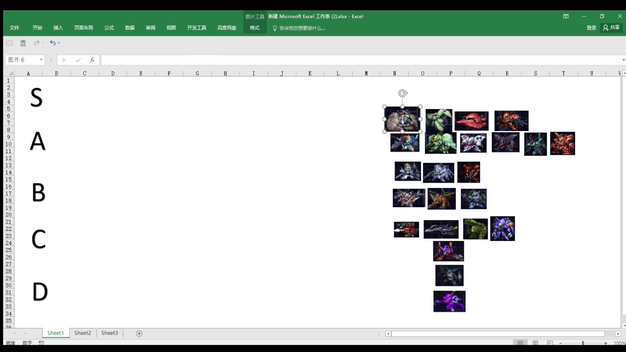Click inside the formula bar input

pos(360,60)
